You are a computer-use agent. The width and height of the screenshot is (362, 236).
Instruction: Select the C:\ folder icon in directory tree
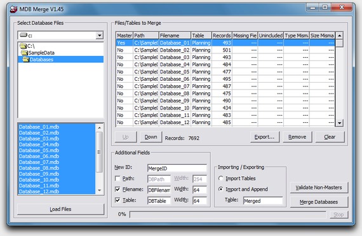tap(23, 46)
